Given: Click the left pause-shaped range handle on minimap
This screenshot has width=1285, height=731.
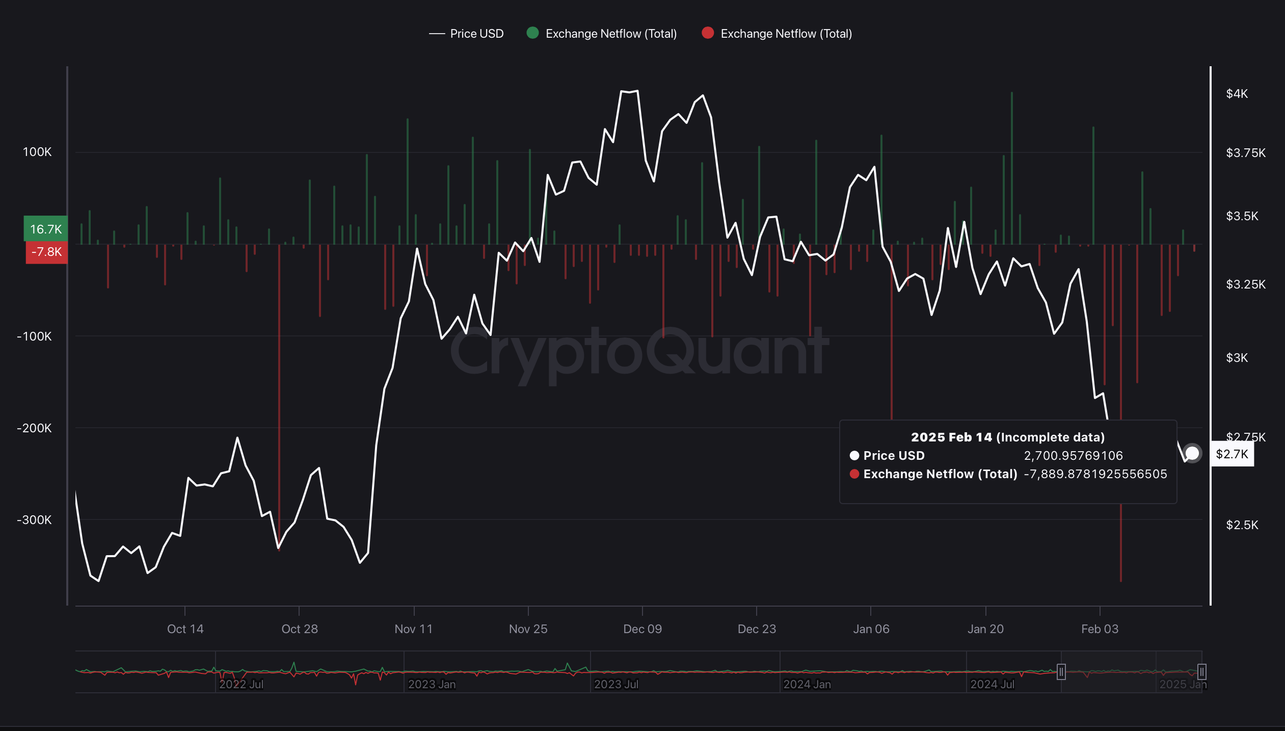Looking at the screenshot, I should [x=1061, y=672].
